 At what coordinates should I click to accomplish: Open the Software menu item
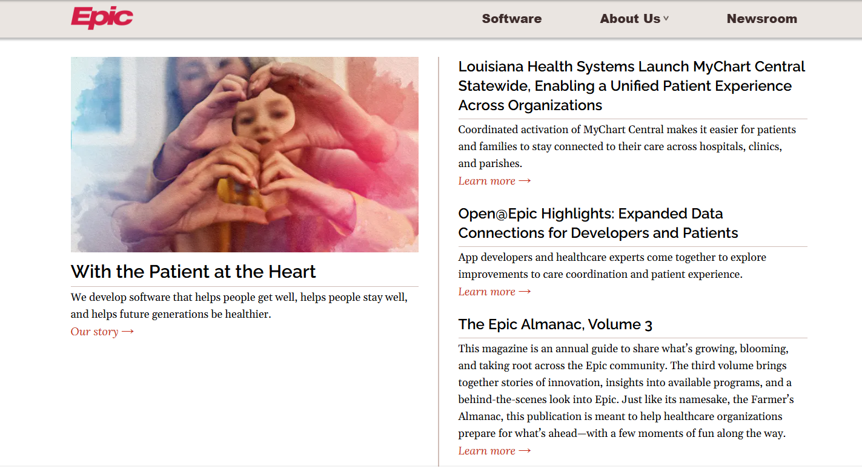[511, 19]
